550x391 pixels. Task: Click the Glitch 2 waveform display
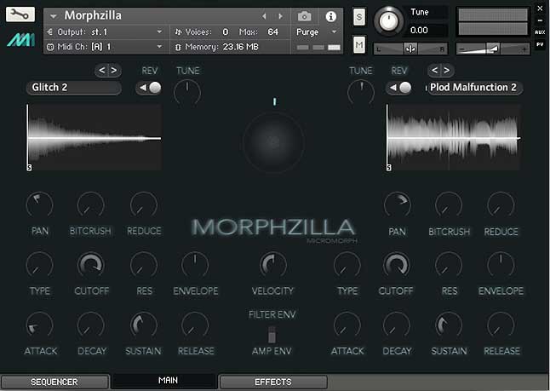pos(95,137)
